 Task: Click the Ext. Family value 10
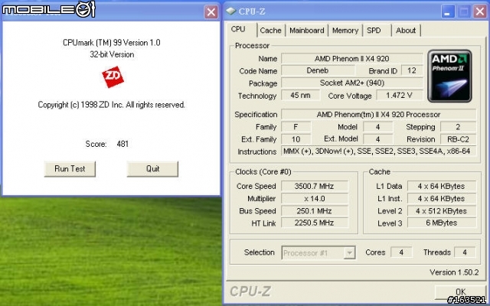pyautogui.click(x=296, y=139)
